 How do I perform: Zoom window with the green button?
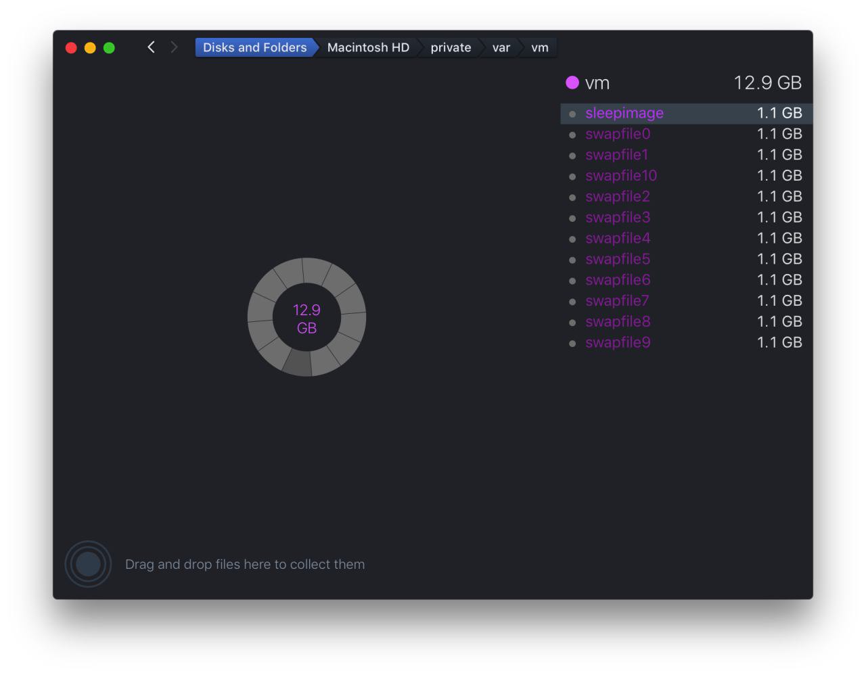[x=109, y=48]
